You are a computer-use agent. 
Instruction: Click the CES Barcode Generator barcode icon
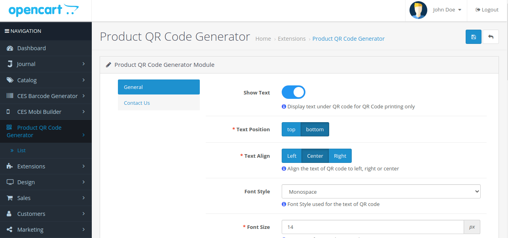(x=10, y=96)
